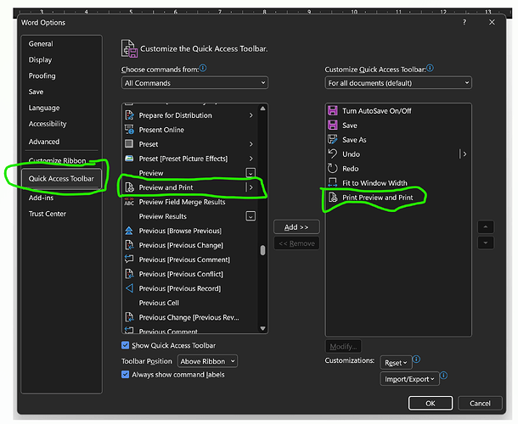Click the Previous Change [Previous Rev... icon

point(129,317)
